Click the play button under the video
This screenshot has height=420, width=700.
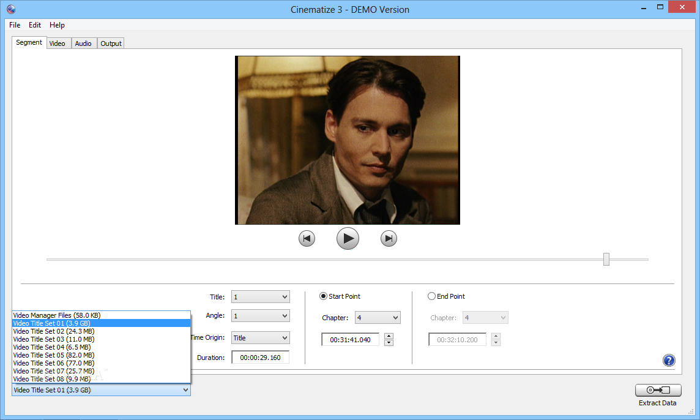click(348, 238)
